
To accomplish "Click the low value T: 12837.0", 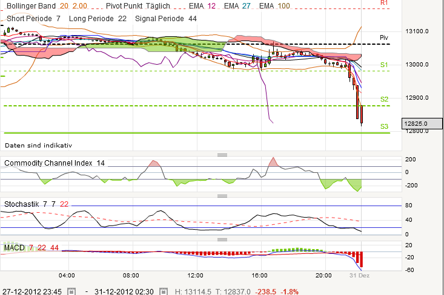I will tap(233, 291).
